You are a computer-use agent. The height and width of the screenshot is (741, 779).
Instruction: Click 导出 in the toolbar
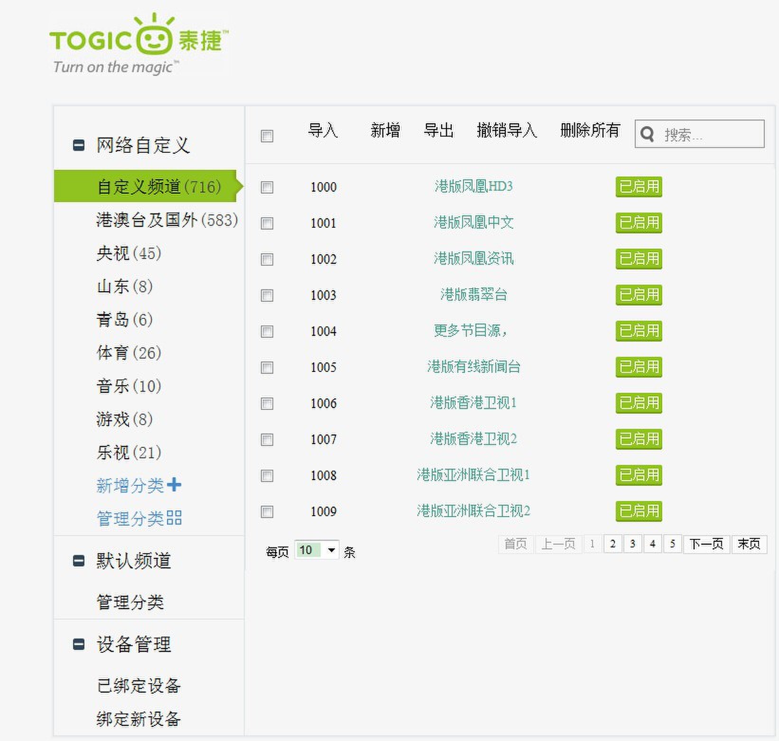point(439,130)
